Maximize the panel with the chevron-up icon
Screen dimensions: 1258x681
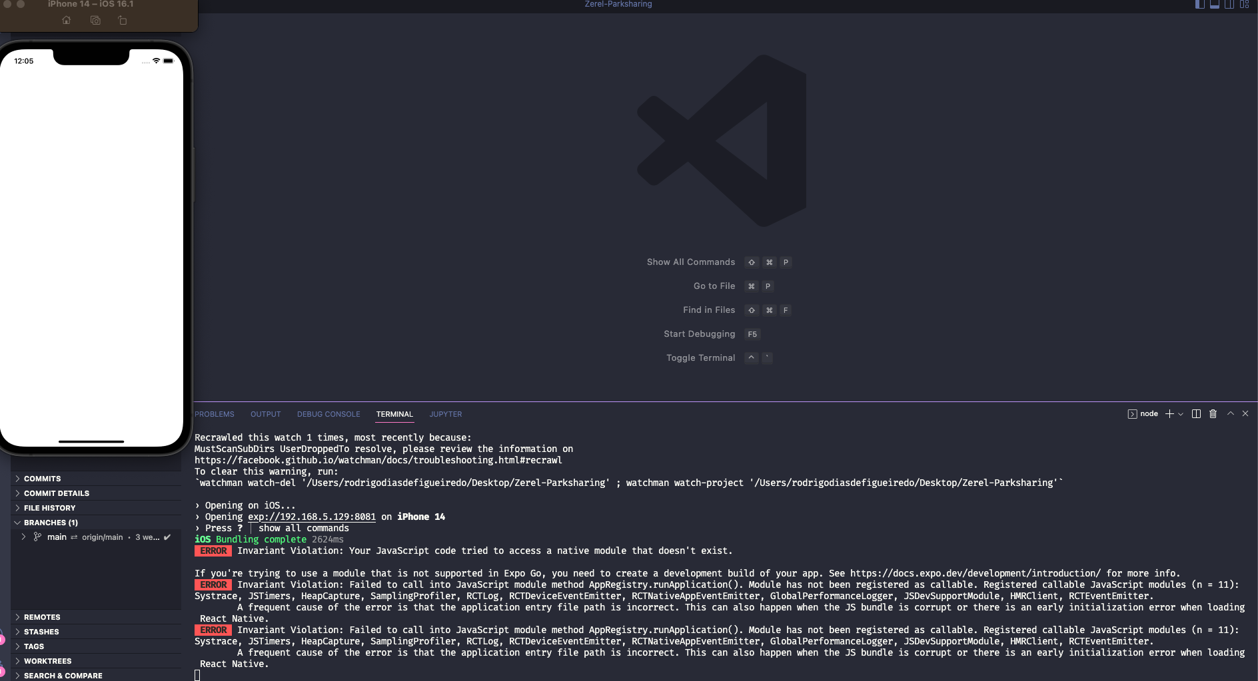[1231, 413]
